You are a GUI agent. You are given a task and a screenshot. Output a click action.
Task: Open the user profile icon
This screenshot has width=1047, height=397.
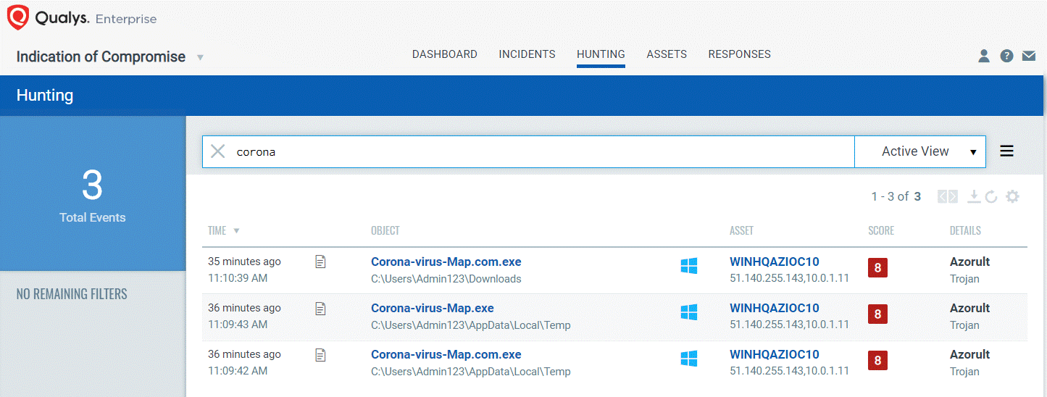click(984, 56)
